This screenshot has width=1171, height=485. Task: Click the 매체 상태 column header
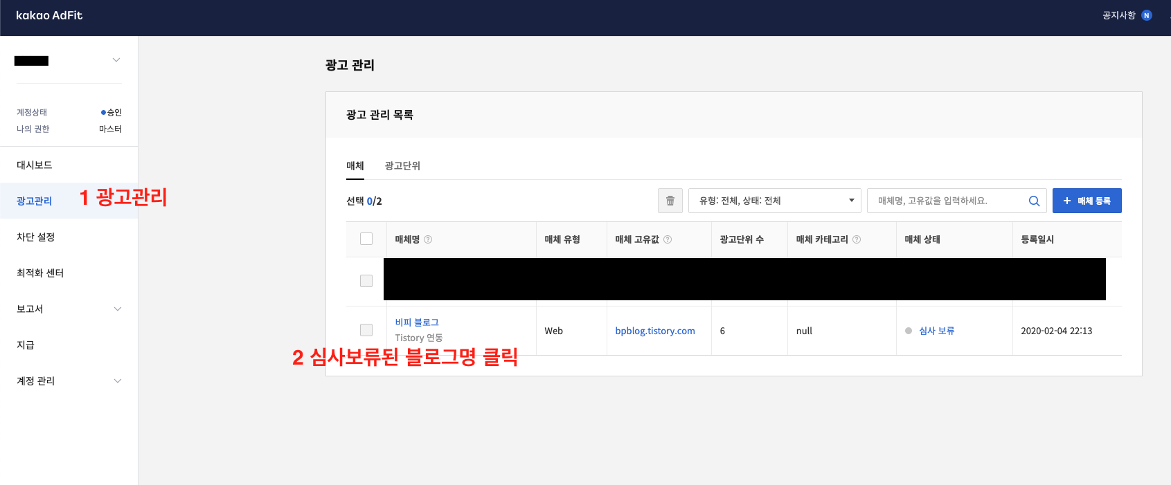click(922, 239)
